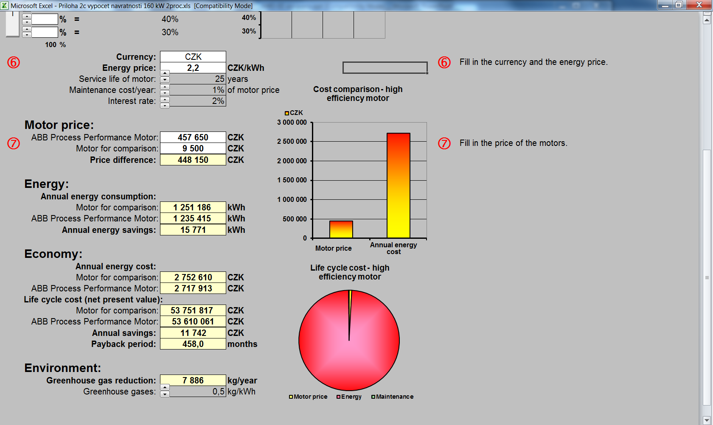This screenshot has width=713, height=425.
Task: Select Annual savings value 11 742
Action: (193, 333)
